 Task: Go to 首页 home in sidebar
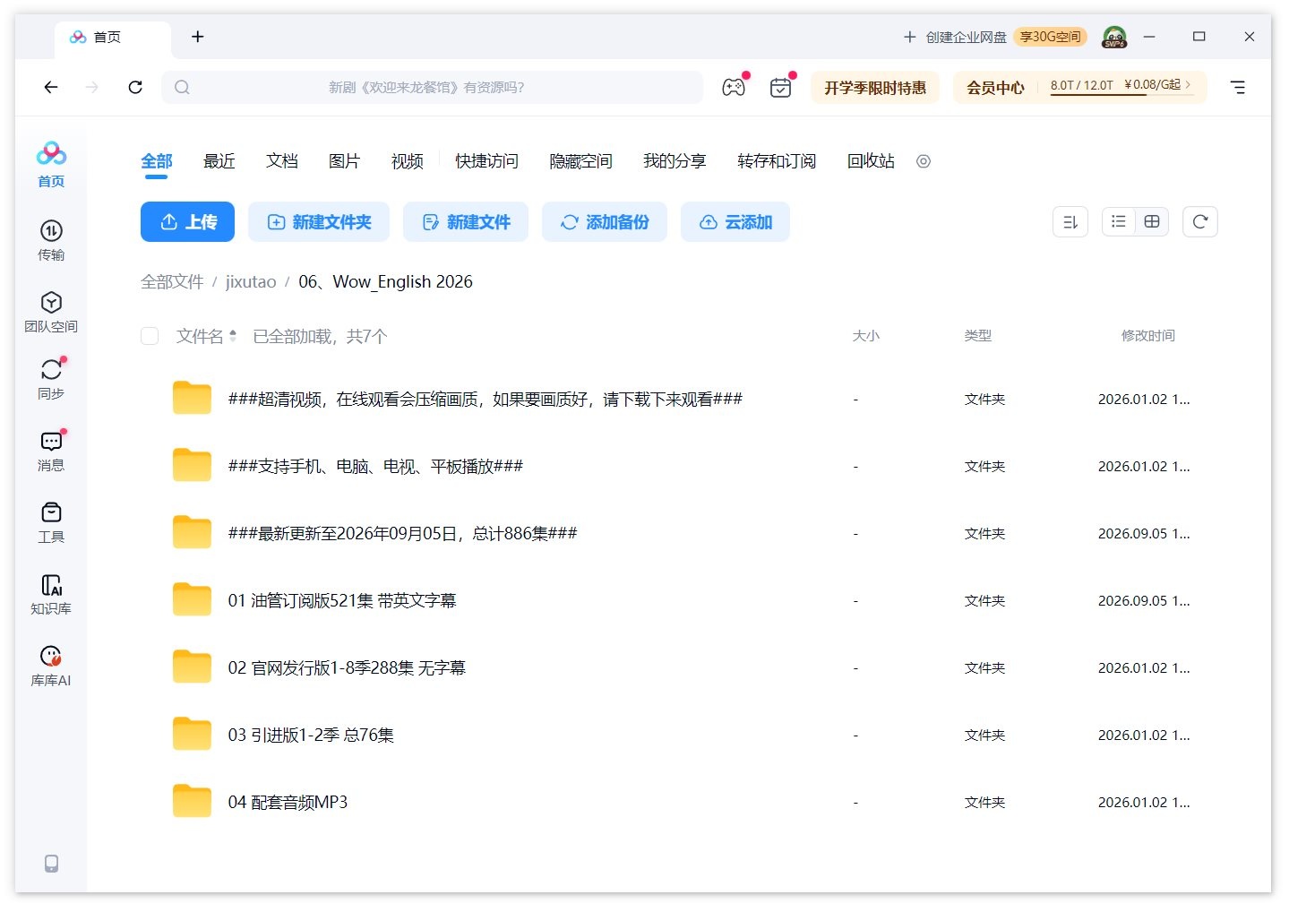pyautogui.click(x=51, y=165)
